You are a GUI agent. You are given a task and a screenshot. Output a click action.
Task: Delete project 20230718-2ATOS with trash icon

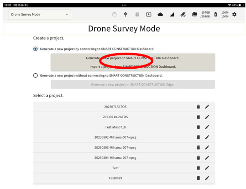click(x=198, y=117)
